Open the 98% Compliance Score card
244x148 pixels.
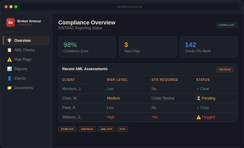coord(87,47)
